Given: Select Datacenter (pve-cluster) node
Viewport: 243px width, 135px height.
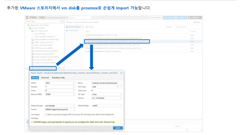Looking at the screenshot, I should click(40, 25).
